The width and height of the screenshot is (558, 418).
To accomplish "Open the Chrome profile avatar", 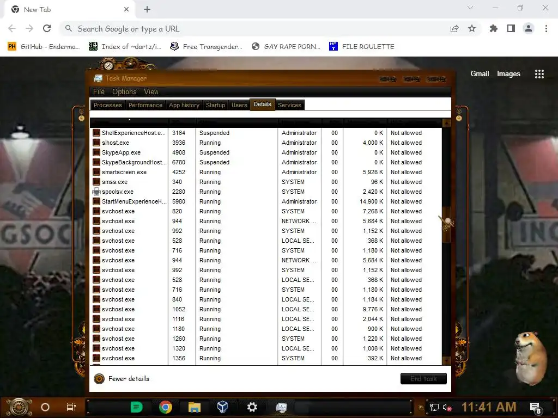I will [529, 28].
